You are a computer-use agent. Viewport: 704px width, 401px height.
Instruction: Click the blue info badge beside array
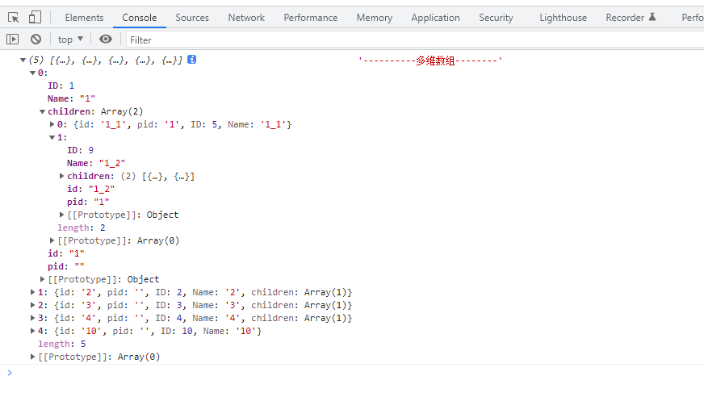point(192,60)
